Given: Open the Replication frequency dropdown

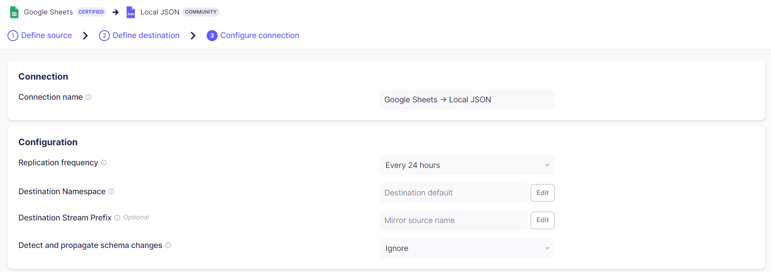Looking at the screenshot, I should coord(466,165).
